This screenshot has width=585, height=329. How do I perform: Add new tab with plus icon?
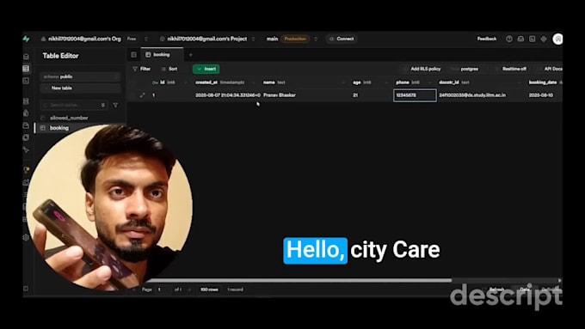pos(191,55)
